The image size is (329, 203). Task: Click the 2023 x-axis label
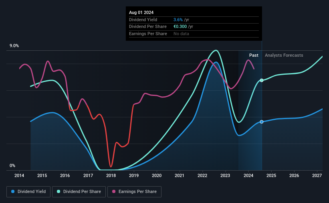225,175
